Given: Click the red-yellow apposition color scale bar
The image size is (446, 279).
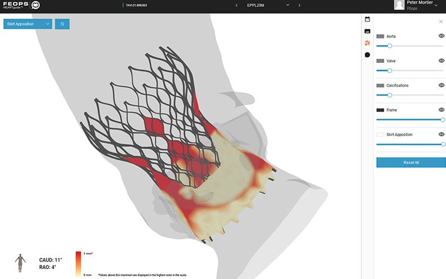Looking at the screenshot, I should [x=78, y=264].
